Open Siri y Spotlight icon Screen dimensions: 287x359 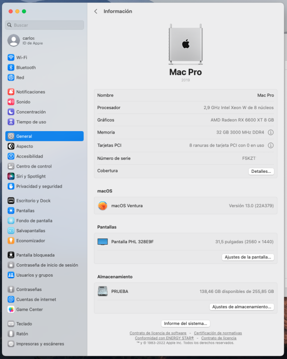(x=11, y=176)
